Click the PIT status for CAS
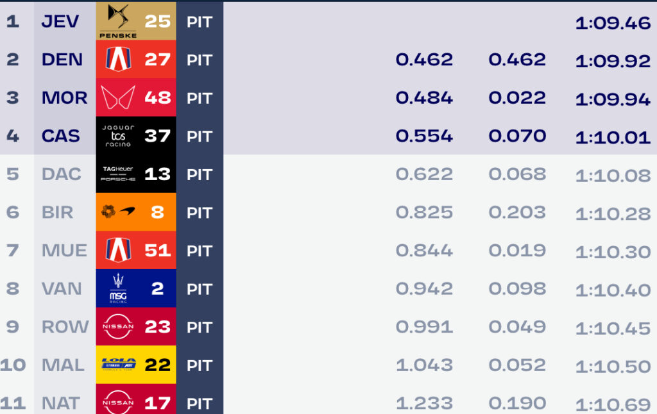657x414 pixels. click(x=200, y=137)
